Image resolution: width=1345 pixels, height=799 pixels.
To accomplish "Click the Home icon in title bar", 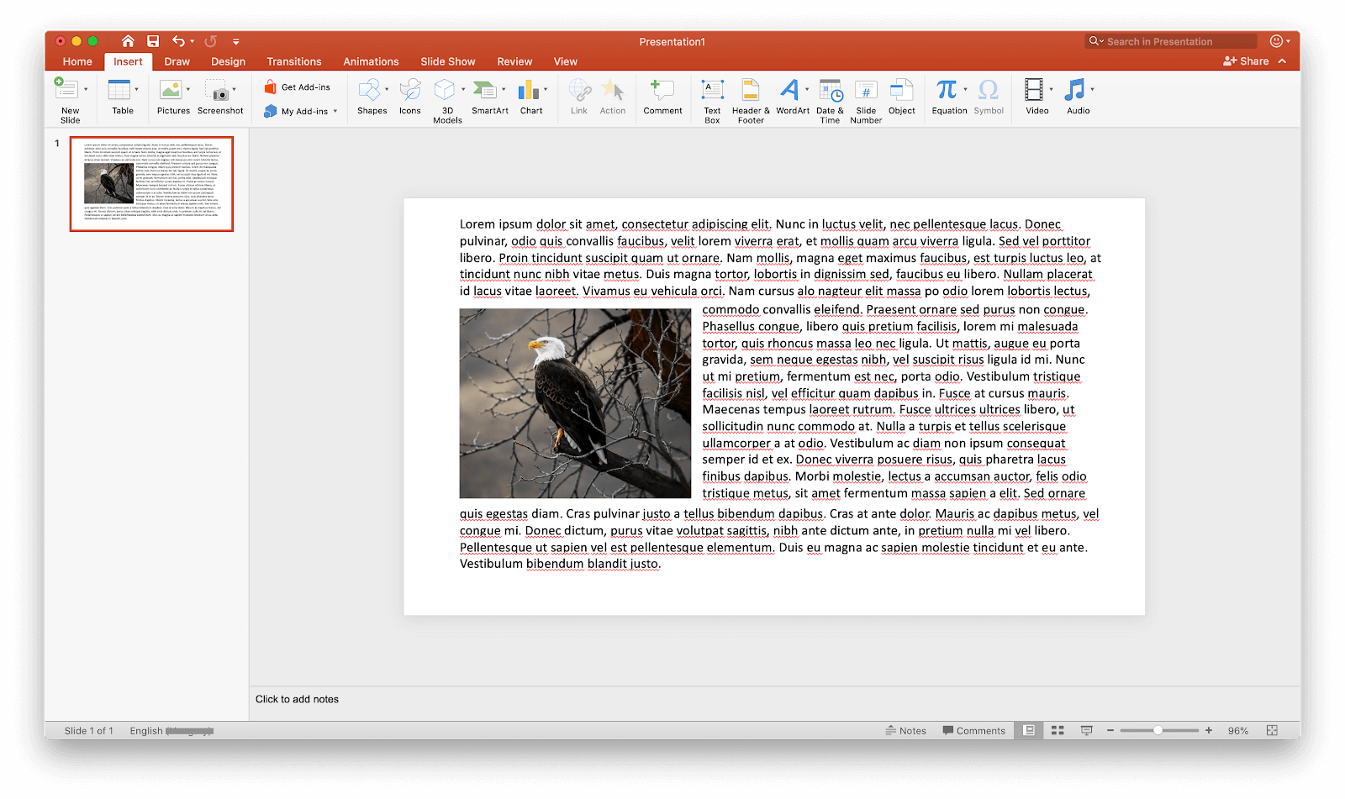I will coord(128,41).
